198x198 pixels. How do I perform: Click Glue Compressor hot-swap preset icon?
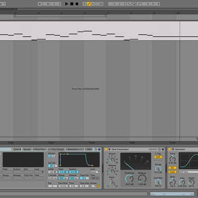point(159,149)
